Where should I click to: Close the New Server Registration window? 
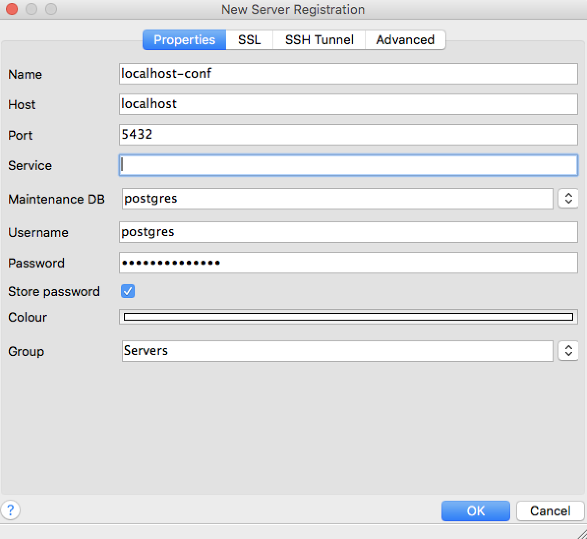click(x=12, y=9)
